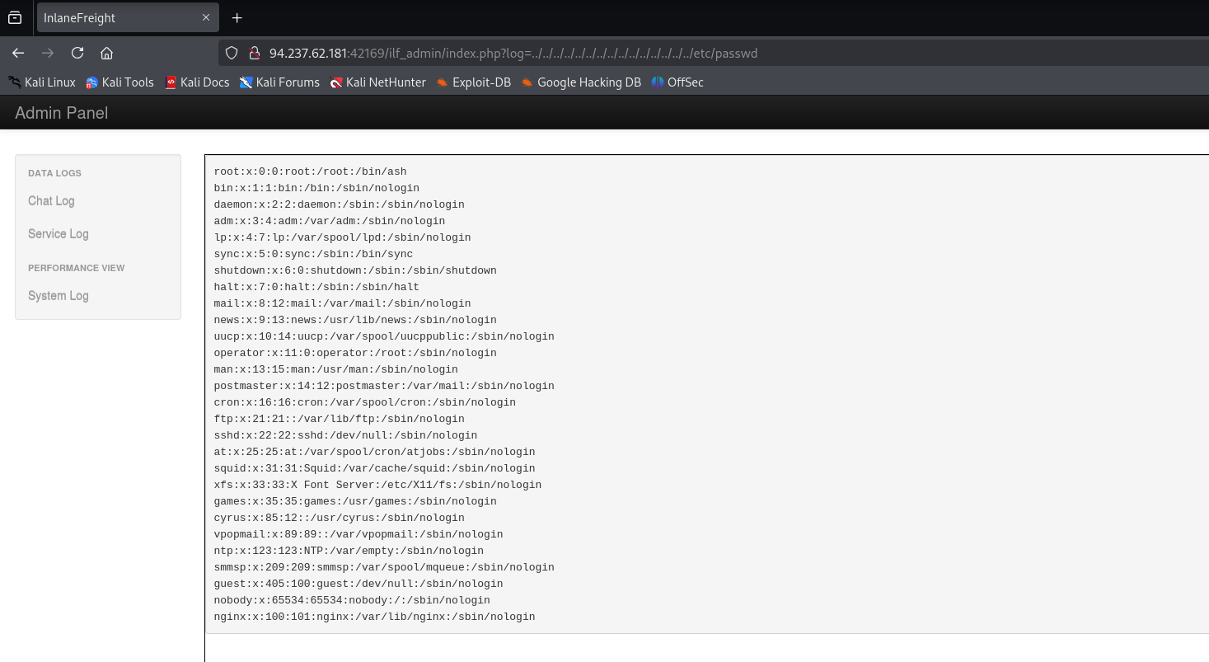Viewport: 1209px width, 662px height.
Task: Open the tab list icon at top-left
Action: tap(15, 17)
